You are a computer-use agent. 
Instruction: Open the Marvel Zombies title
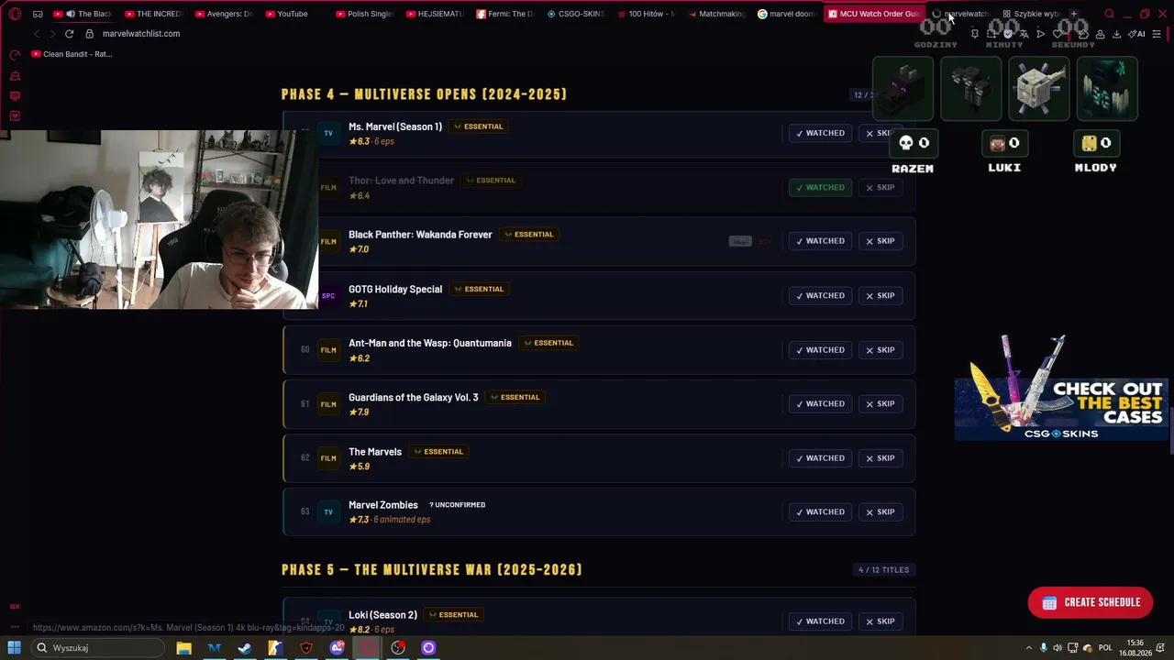pos(383,505)
